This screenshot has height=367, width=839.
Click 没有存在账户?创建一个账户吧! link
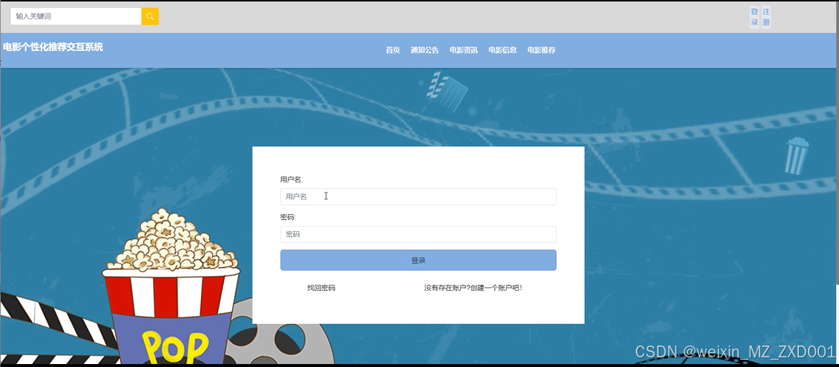pos(473,288)
